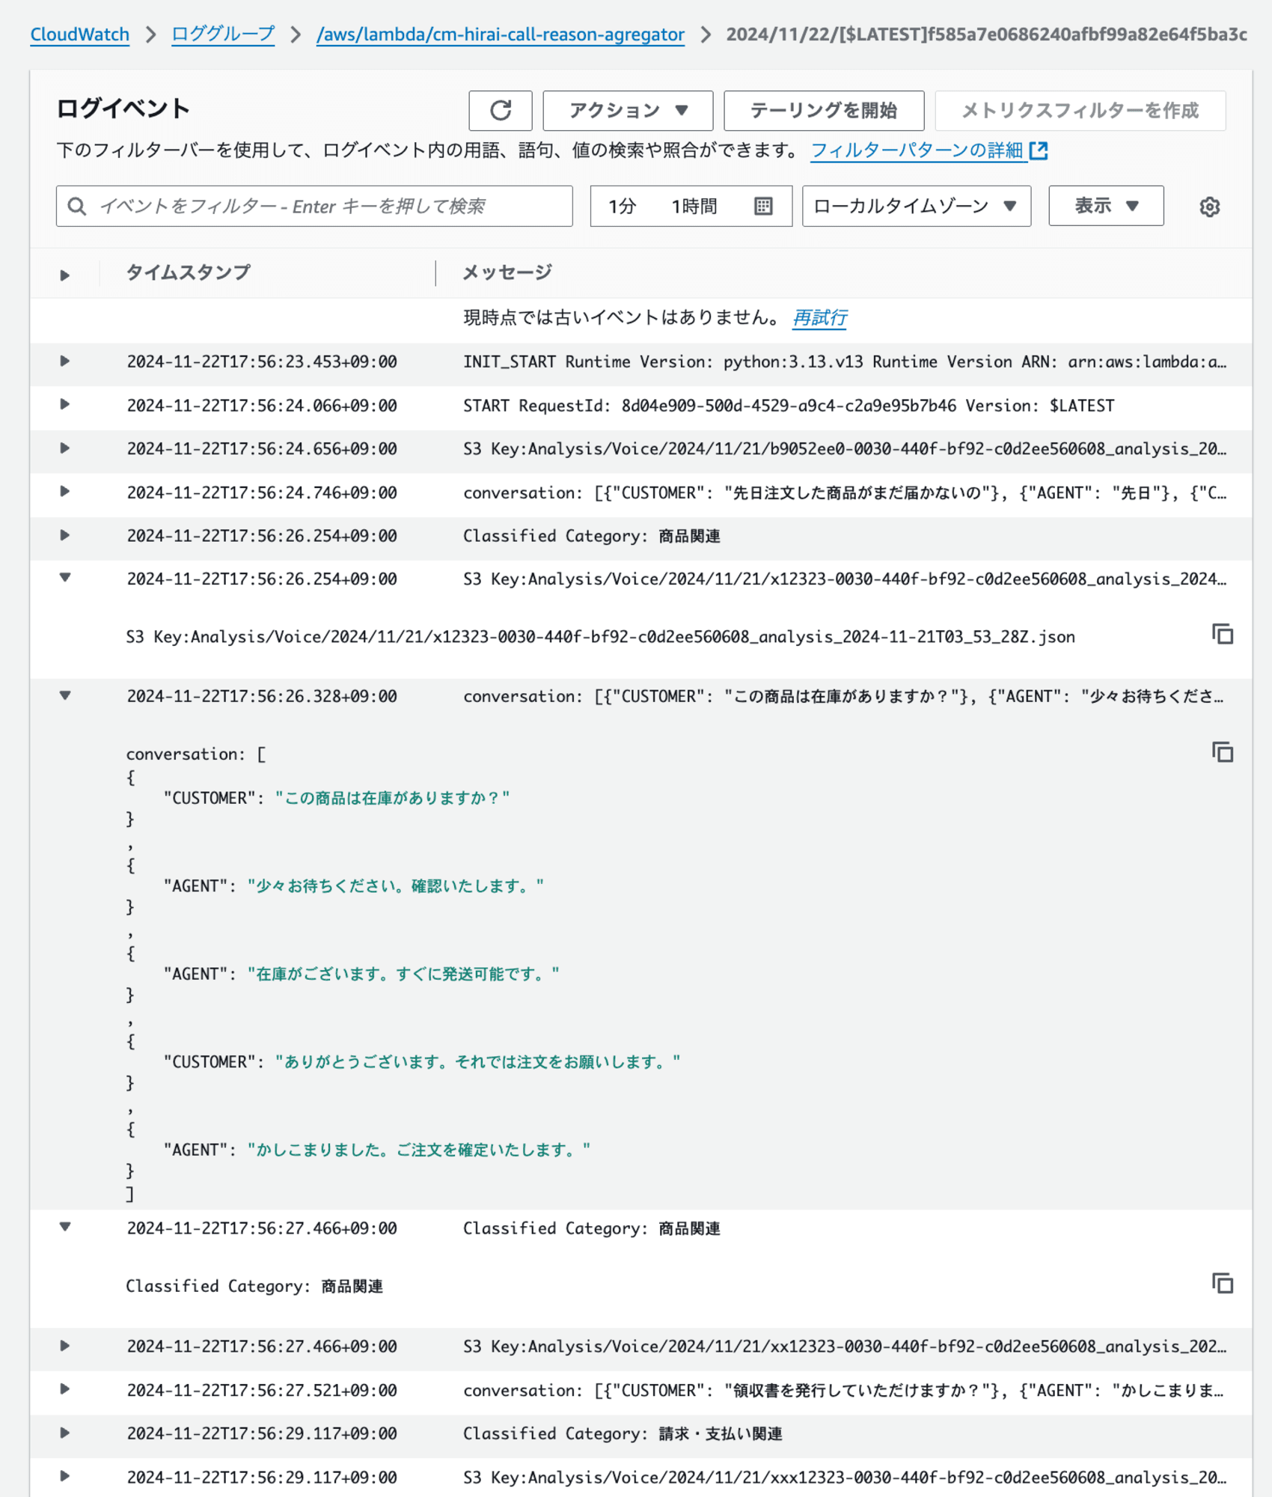Expand the S3 Key b9052ee0 row
1272x1497 pixels.
(x=65, y=448)
